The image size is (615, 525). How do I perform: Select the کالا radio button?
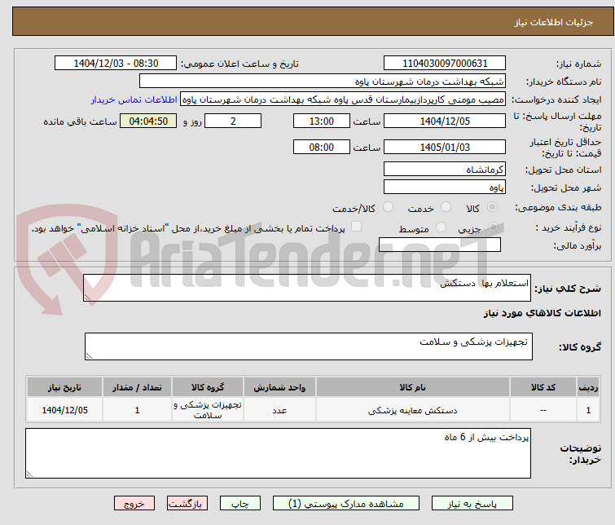click(492, 207)
